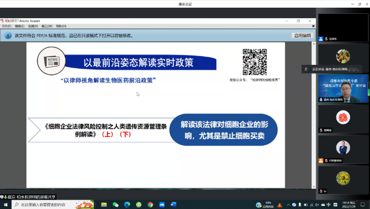Expand the hidden system tray icons chevron
This screenshot has width=370, height=209.
288,205
